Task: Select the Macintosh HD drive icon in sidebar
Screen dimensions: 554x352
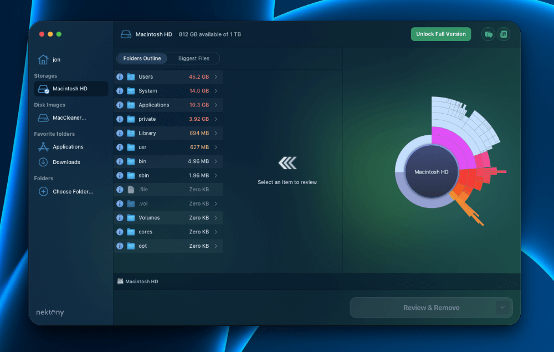Action: (43, 89)
